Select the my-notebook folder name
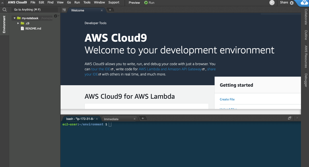Screen dimensions: 309x167 (x=30, y=18)
